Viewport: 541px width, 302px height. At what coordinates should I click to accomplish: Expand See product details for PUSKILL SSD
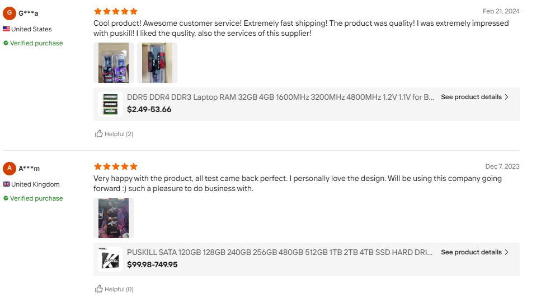(471, 252)
